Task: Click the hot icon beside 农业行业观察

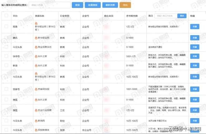Action: click(36, 110)
